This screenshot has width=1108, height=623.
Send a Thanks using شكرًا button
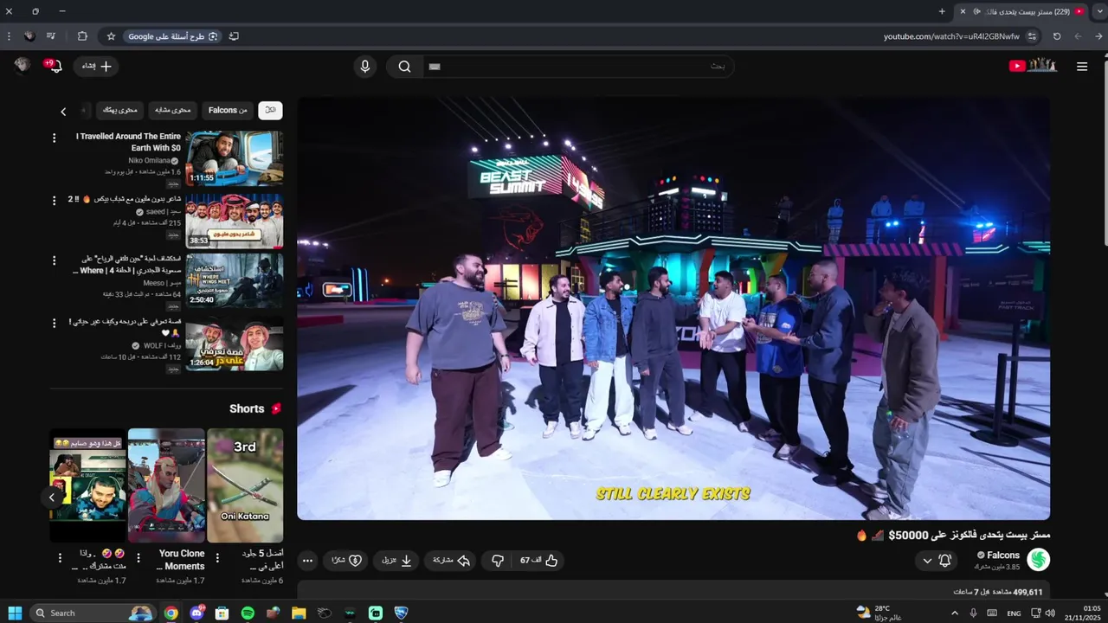pos(346,561)
